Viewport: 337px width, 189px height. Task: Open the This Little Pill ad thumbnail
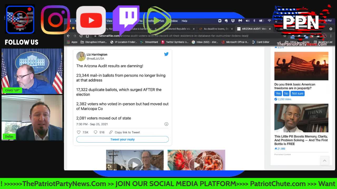coord(301,118)
